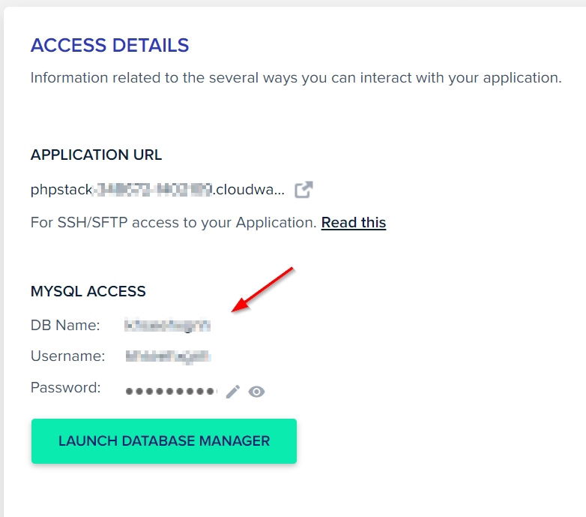The height and width of the screenshot is (517, 586).
Task: Click the MYSQL ACCESS section heading
Action: [x=88, y=291]
